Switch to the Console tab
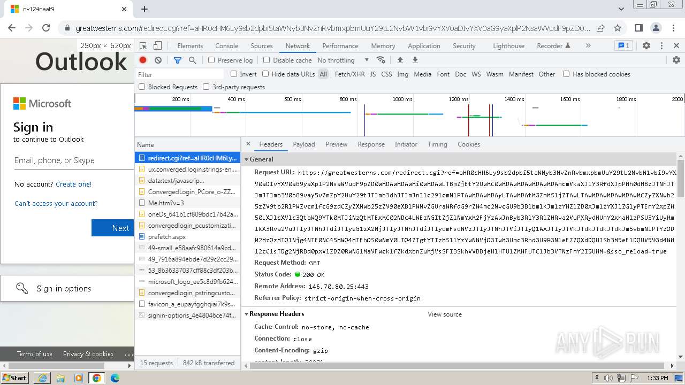 [226, 46]
